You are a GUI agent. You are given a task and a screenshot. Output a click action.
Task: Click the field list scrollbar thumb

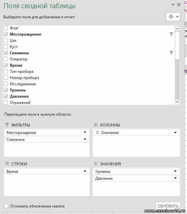[177, 45]
